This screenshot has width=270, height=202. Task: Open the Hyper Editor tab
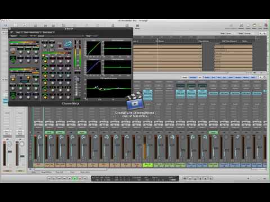tap(85, 172)
